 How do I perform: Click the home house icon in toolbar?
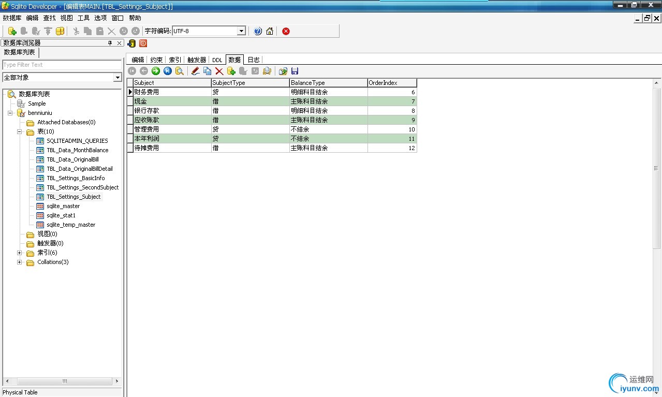pyautogui.click(x=270, y=31)
